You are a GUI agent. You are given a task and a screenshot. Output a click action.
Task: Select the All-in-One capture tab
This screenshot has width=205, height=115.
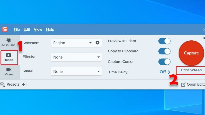pyautogui.click(x=9, y=42)
